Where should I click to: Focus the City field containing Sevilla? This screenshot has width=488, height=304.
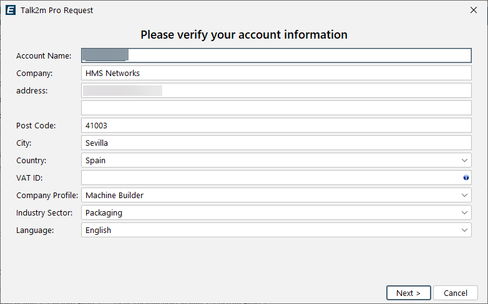pyautogui.click(x=276, y=143)
